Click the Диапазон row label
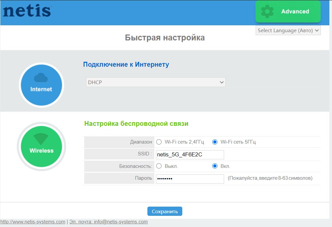Viewport: 332px width, 227px height. (141, 142)
